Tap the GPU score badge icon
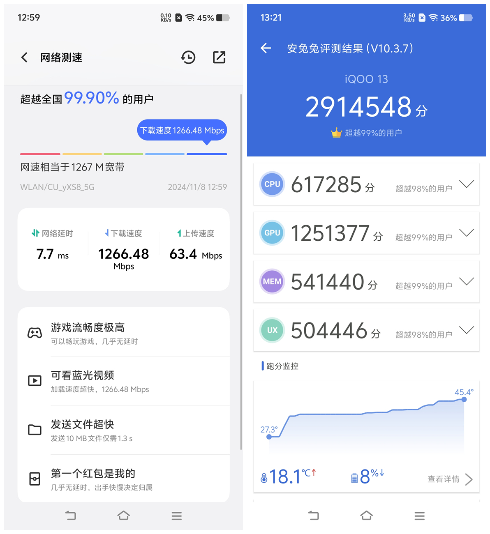Viewport: 490px width, 534px height. click(272, 233)
